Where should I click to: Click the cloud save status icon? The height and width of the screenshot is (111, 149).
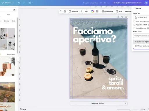coord(30,3)
